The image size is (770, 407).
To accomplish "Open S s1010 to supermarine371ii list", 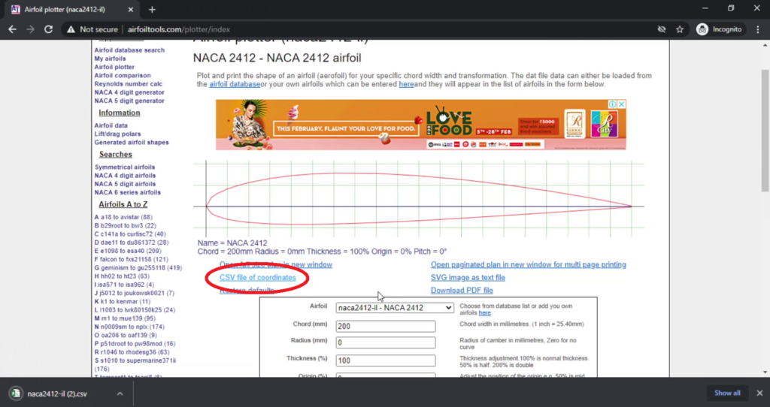I will coord(135,364).
